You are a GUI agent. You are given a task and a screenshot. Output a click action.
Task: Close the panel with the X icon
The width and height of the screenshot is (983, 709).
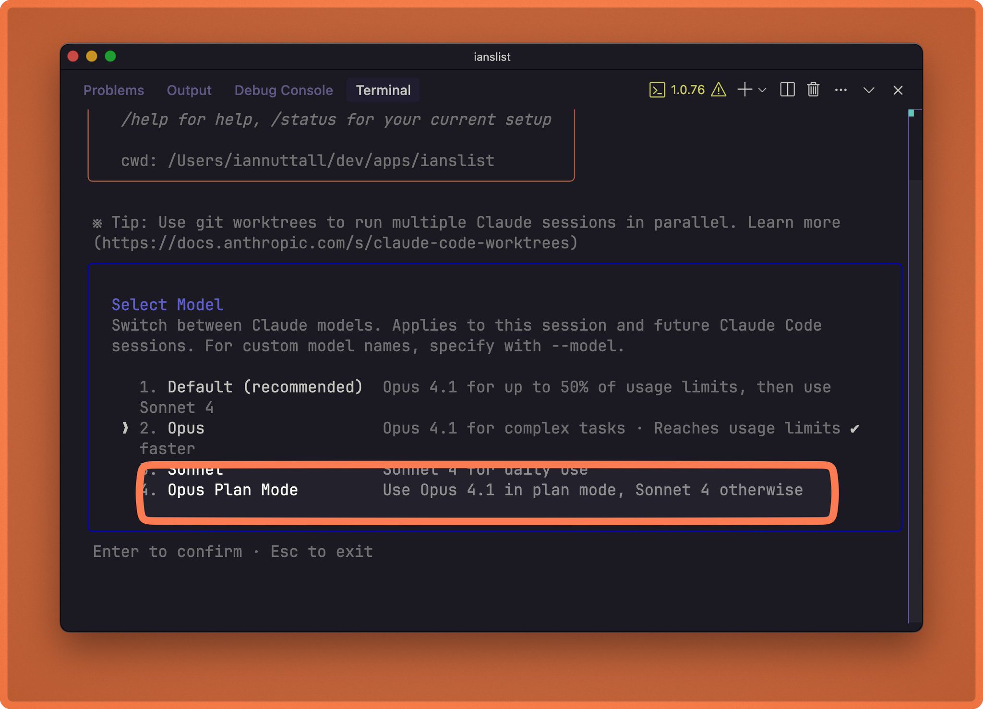898,90
